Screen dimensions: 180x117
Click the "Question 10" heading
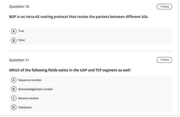(x=19, y=7)
